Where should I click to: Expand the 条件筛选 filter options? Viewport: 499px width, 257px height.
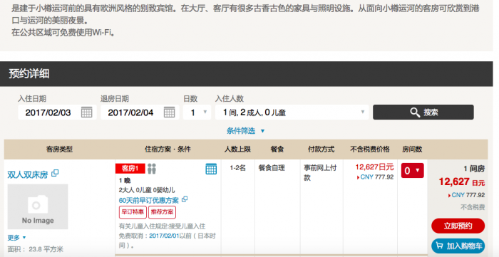(x=245, y=131)
